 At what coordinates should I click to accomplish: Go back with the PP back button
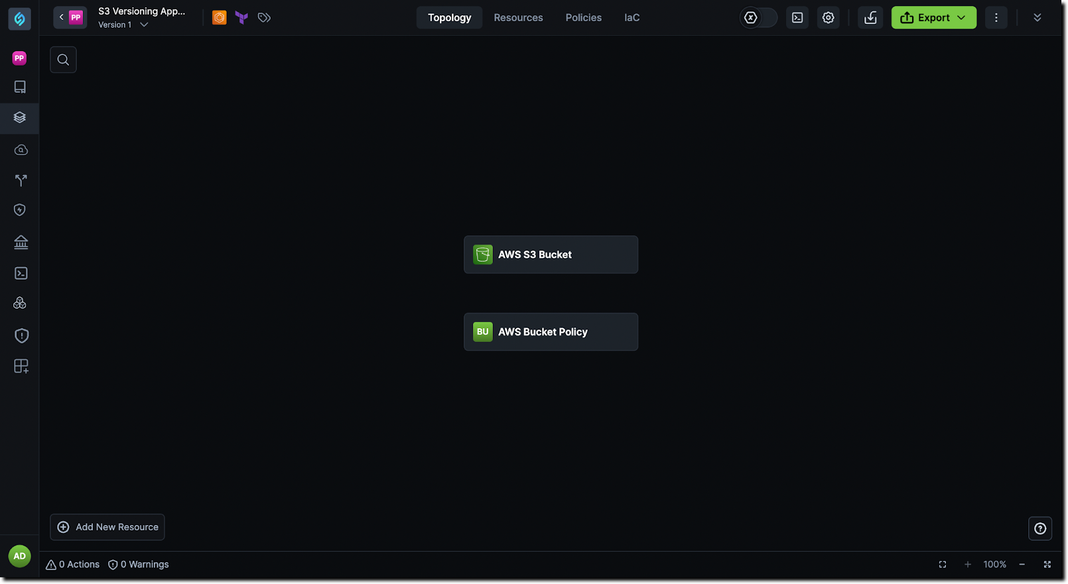coord(70,17)
